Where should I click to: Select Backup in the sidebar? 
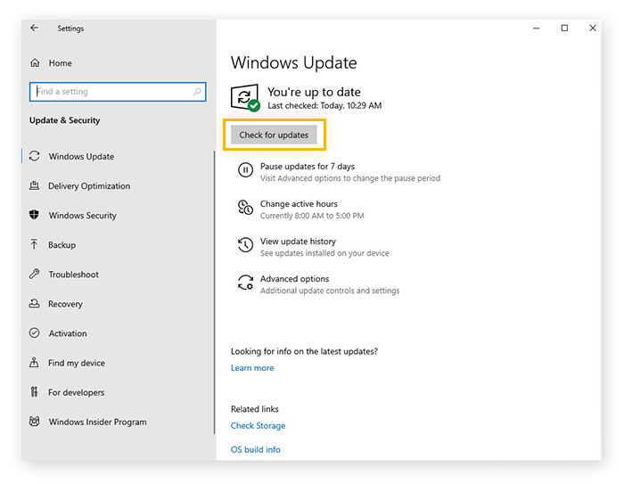[x=62, y=245]
